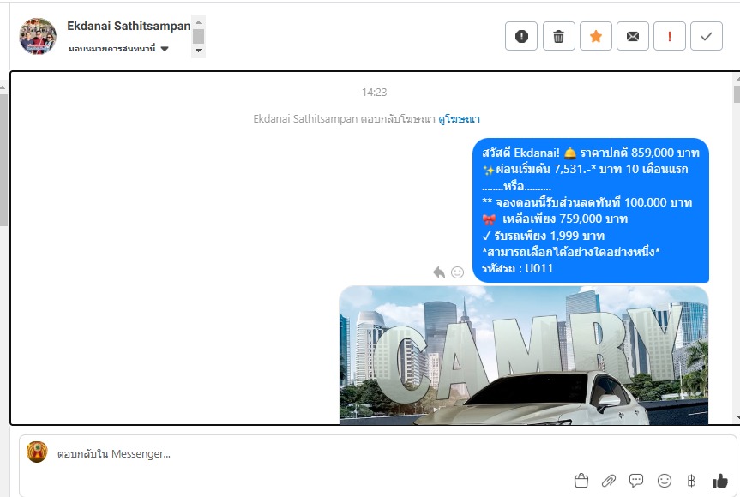This screenshot has width=740, height=497.
Task: Open the ดูโฆษณา ad link
Action: click(459, 119)
